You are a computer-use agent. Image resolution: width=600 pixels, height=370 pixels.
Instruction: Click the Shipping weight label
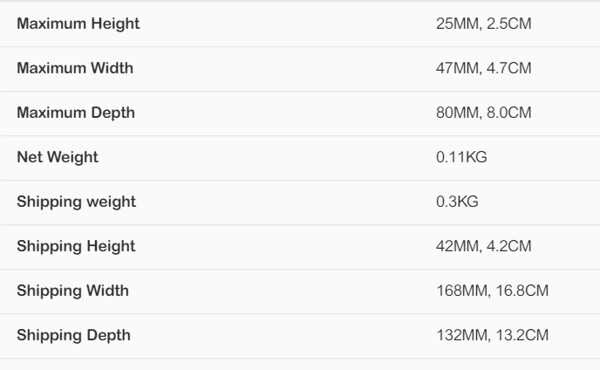76,202
